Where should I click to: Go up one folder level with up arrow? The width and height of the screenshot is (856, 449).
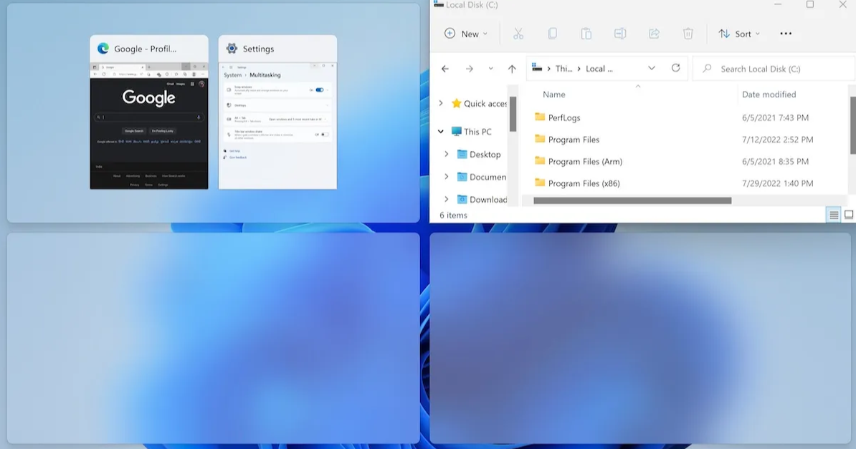[512, 69]
